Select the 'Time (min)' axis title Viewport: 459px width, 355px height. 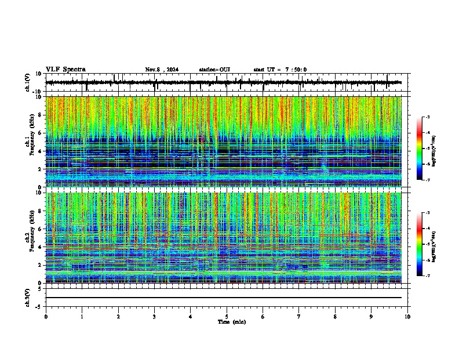point(232,322)
